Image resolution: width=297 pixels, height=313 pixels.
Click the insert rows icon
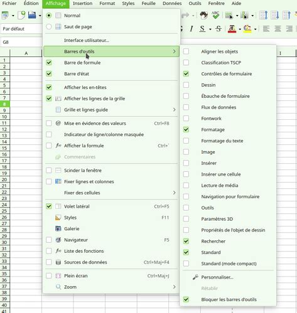coord(229,16)
